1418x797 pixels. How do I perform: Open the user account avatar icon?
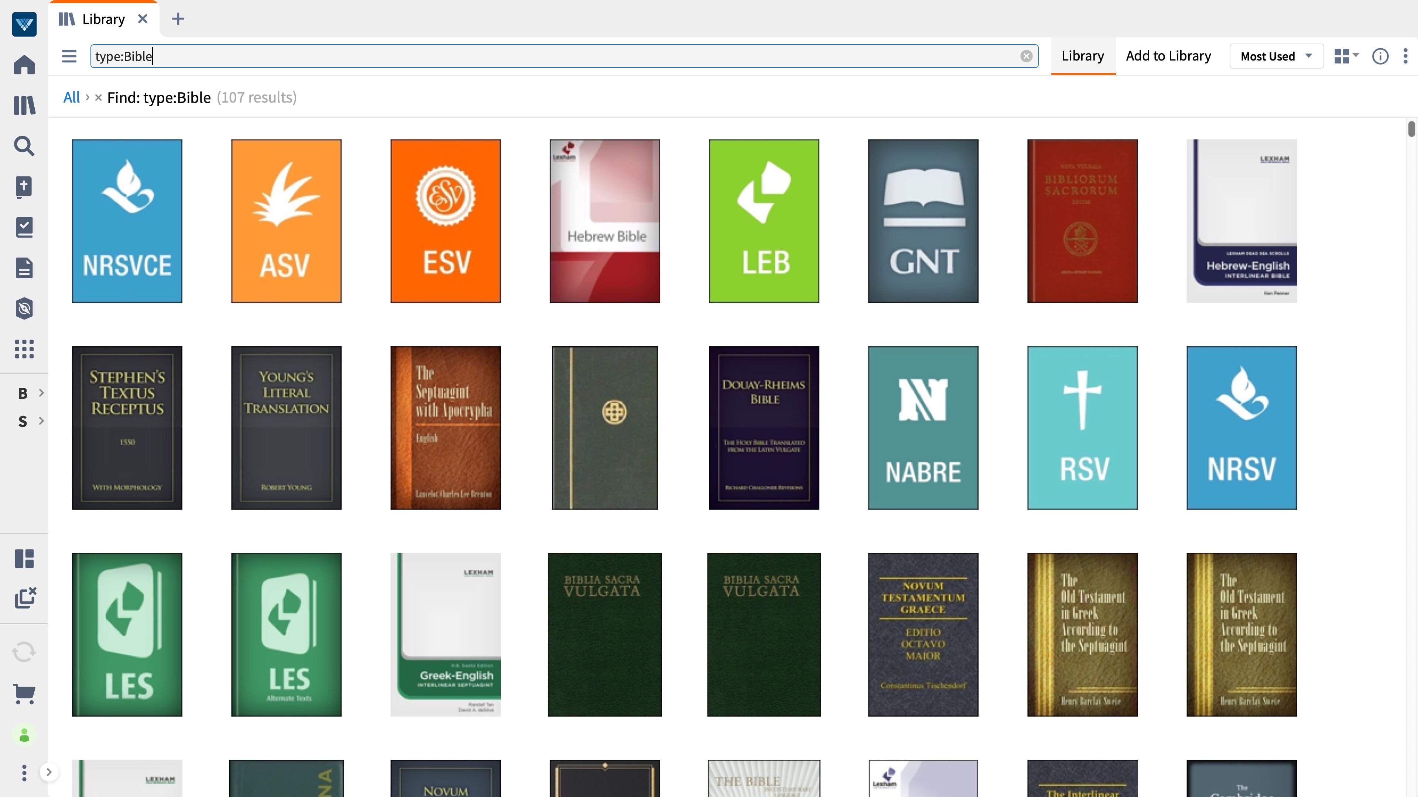tap(24, 735)
